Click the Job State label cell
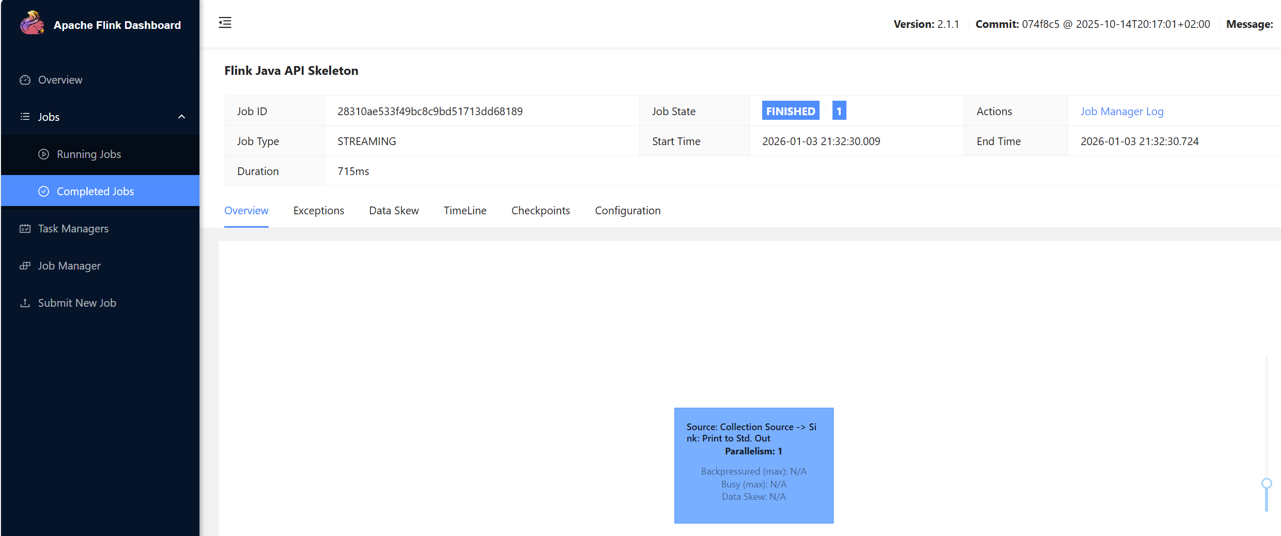1281x536 pixels. point(694,111)
